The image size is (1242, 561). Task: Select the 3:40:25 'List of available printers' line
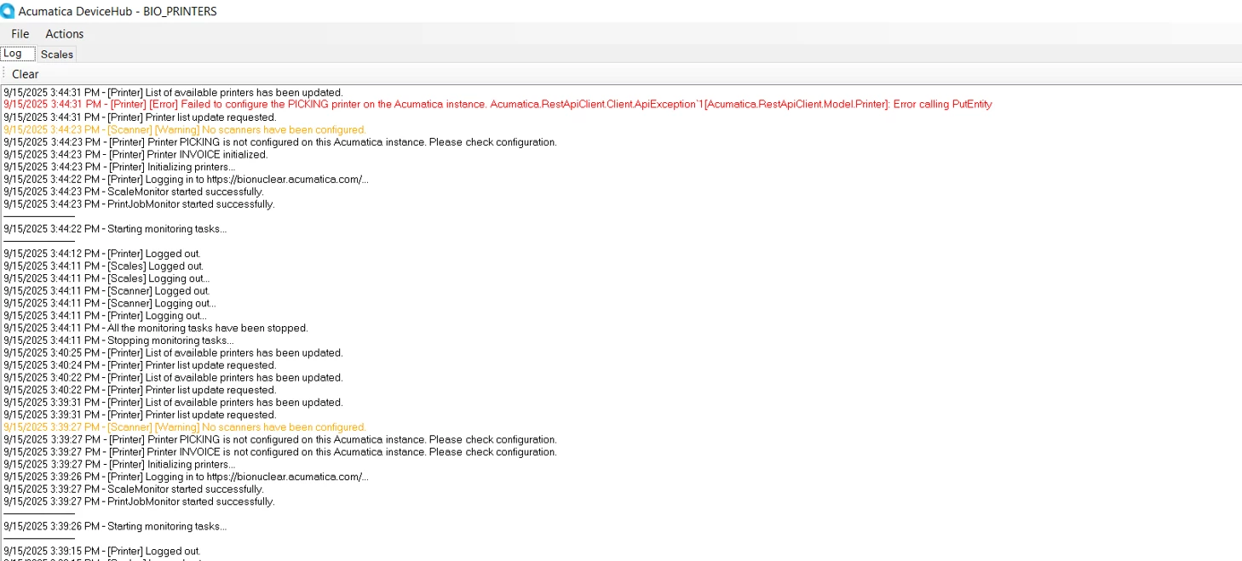tap(173, 352)
